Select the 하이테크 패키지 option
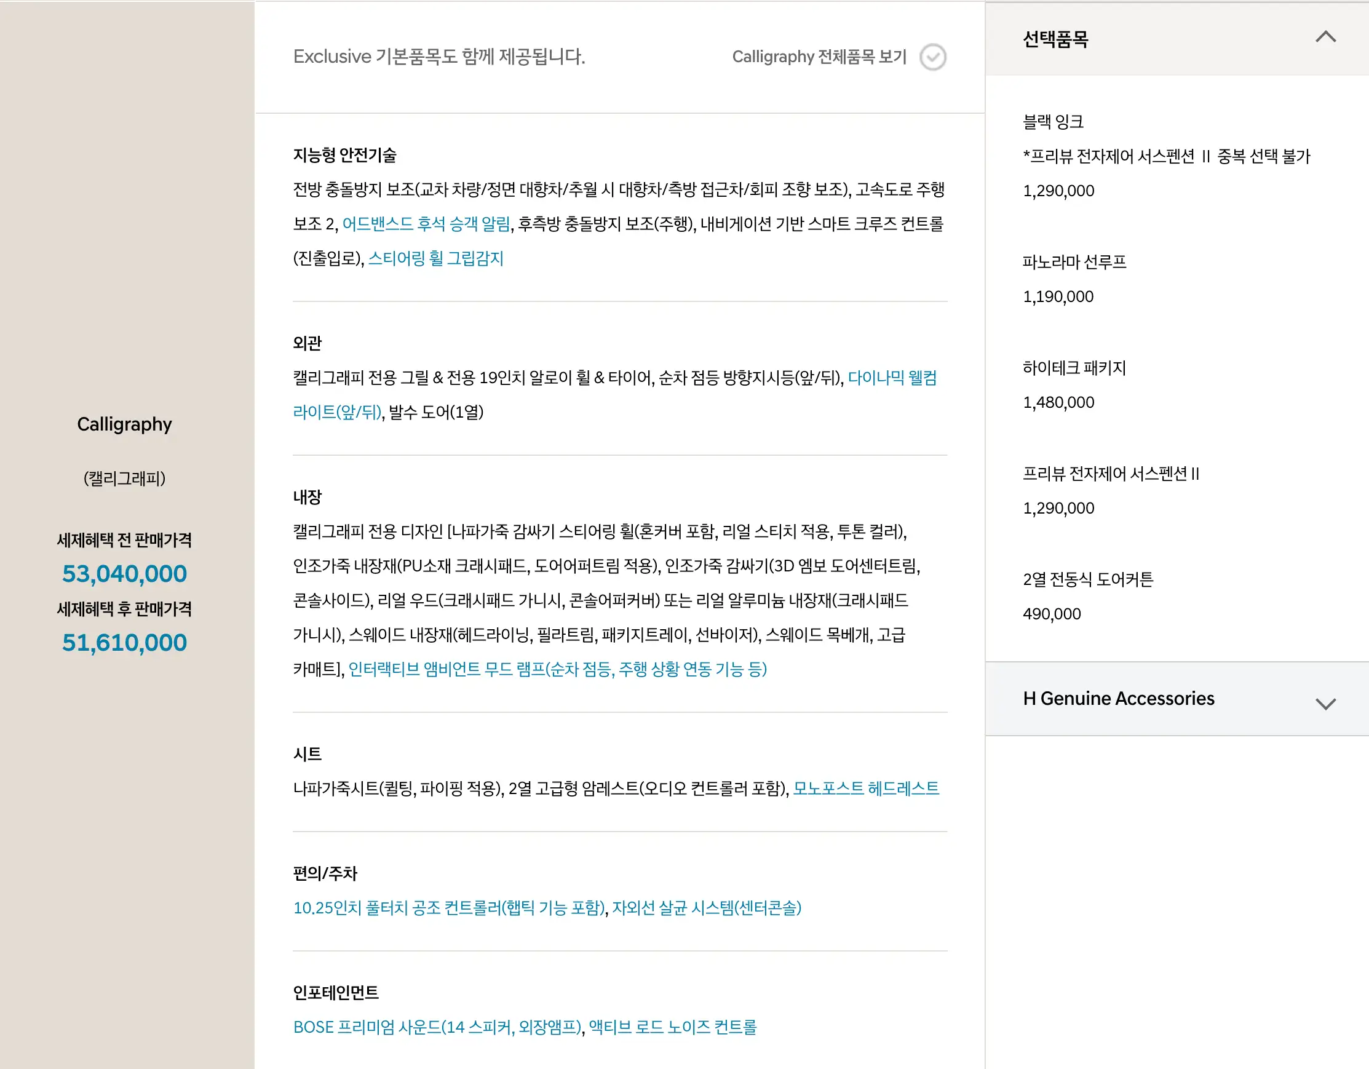Screen dimensions: 1369x1069 1074,368
